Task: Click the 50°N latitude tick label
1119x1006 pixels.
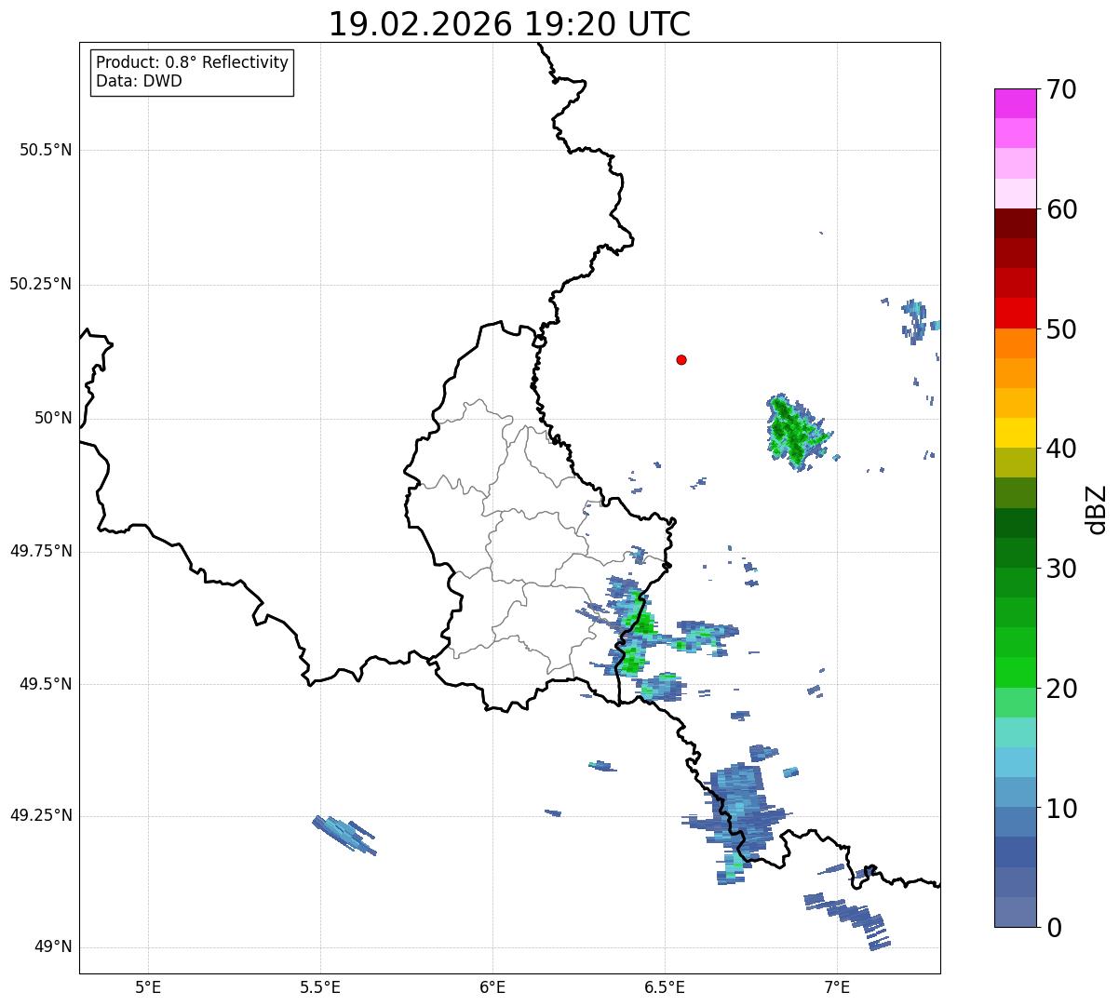Action: [53, 418]
